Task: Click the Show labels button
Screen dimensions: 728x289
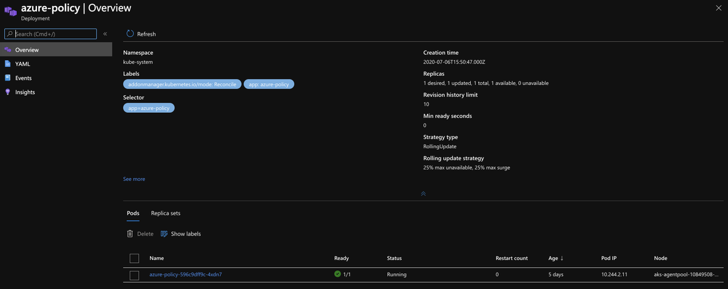Action: 181,234
